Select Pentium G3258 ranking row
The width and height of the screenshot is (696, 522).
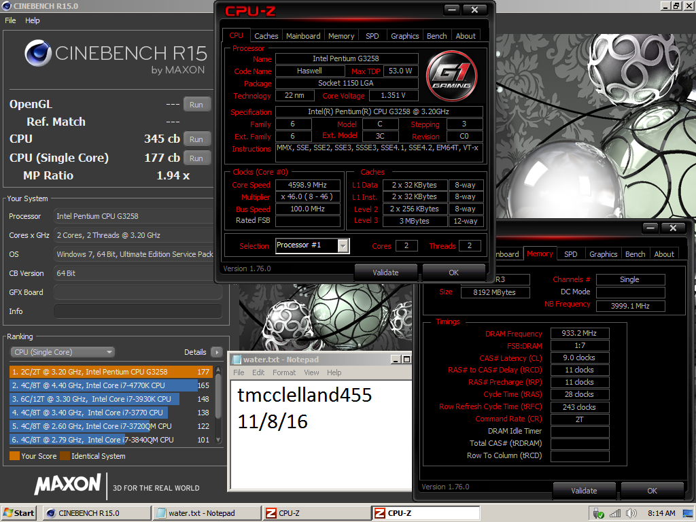(111, 372)
